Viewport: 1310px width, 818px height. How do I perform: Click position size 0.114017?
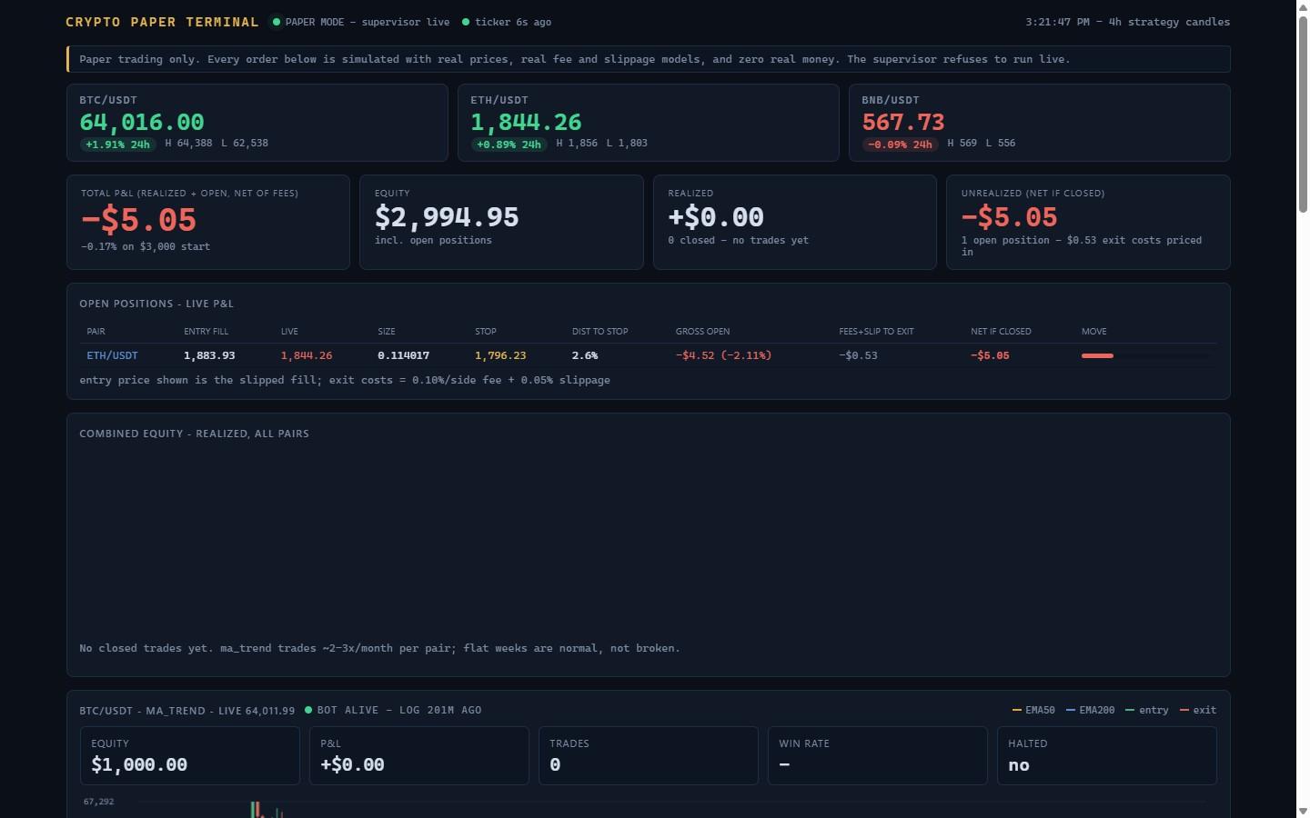click(x=404, y=355)
